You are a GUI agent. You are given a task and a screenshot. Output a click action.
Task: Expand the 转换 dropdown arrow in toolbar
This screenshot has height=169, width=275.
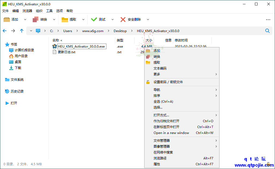coord(54,20)
